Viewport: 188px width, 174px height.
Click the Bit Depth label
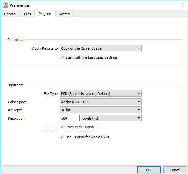coord(15,110)
